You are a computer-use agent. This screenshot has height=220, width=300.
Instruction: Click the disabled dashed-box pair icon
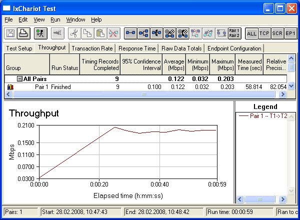[221, 33]
